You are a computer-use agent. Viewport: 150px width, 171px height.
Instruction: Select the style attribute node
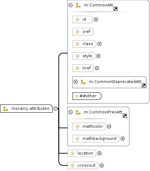click(84, 56)
